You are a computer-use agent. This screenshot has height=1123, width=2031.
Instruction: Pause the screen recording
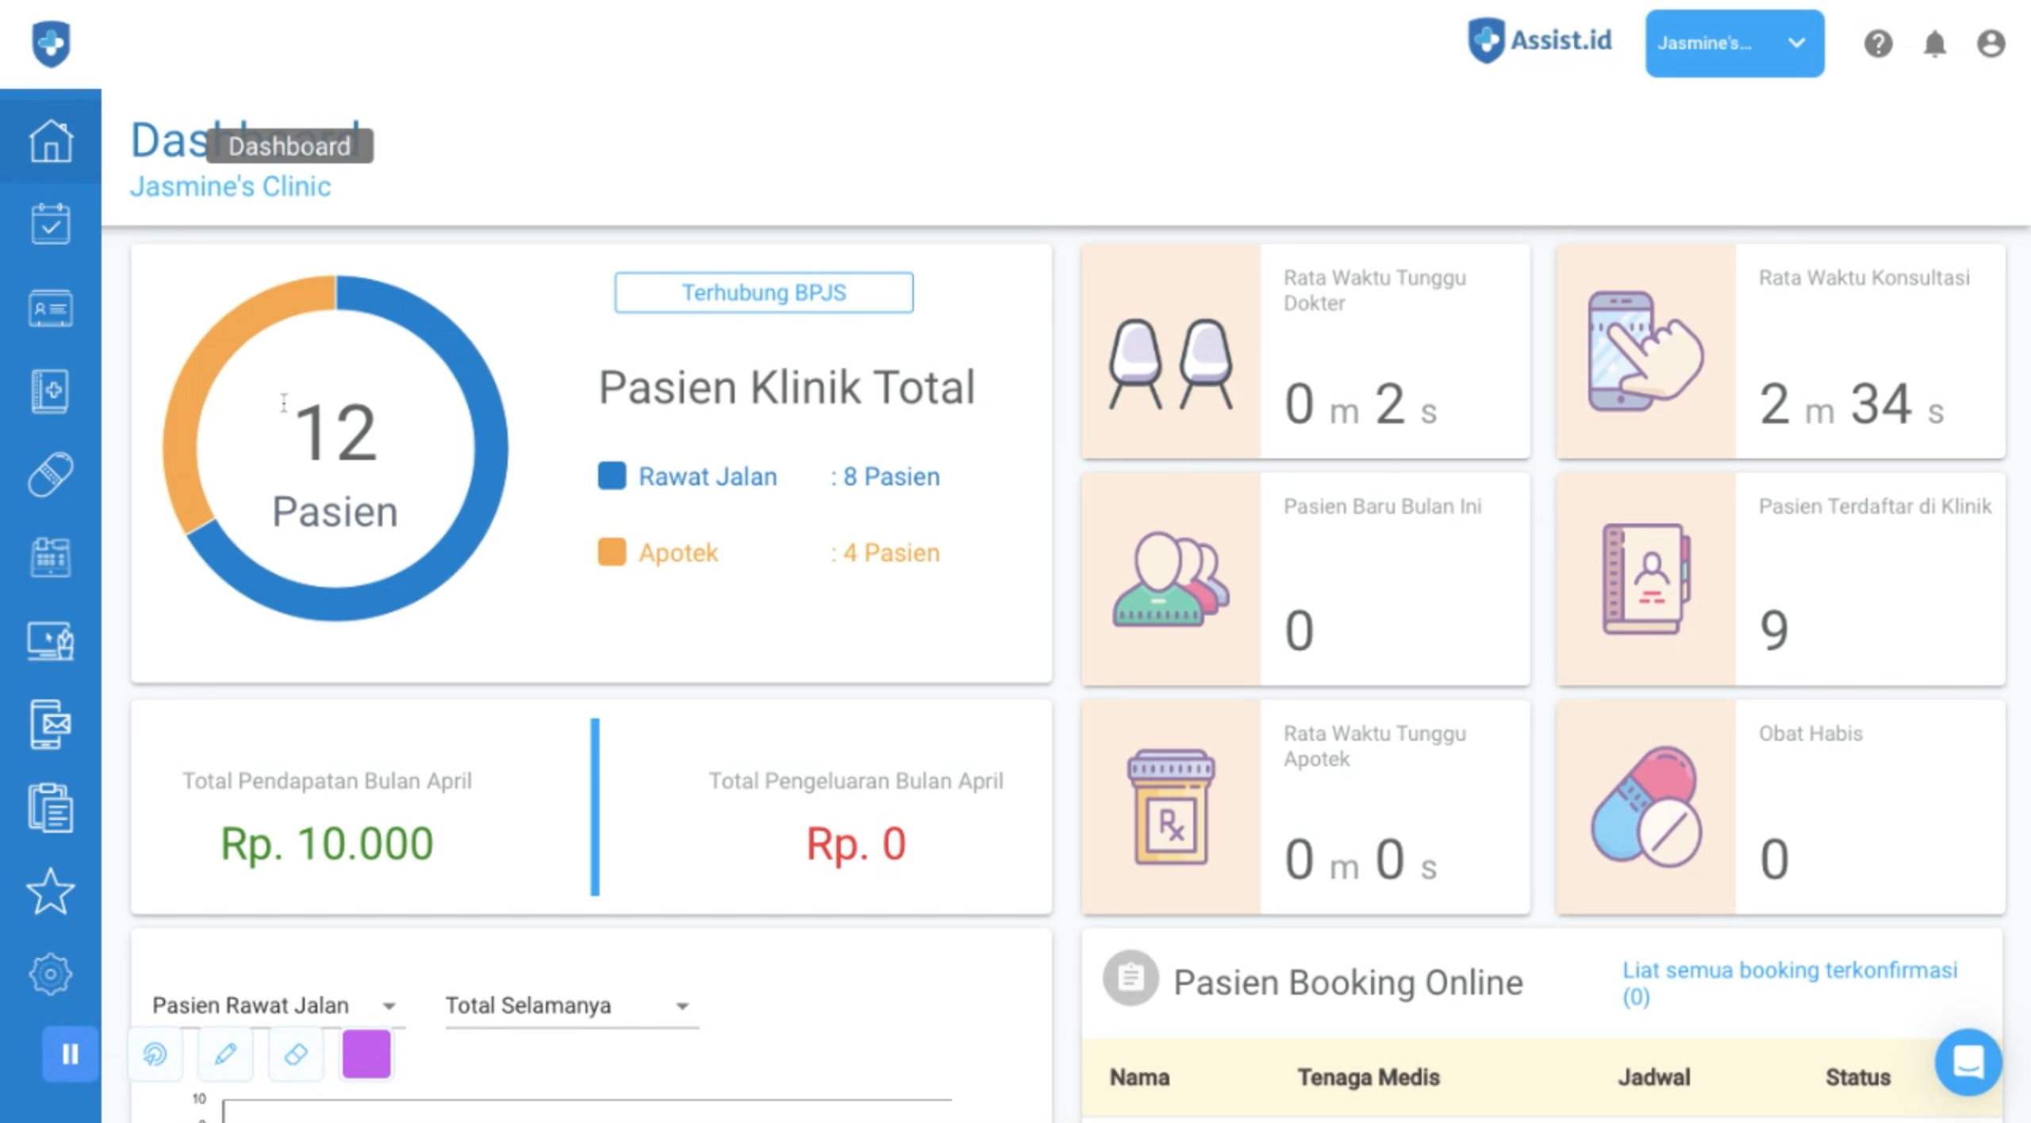(x=70, y=1054)
